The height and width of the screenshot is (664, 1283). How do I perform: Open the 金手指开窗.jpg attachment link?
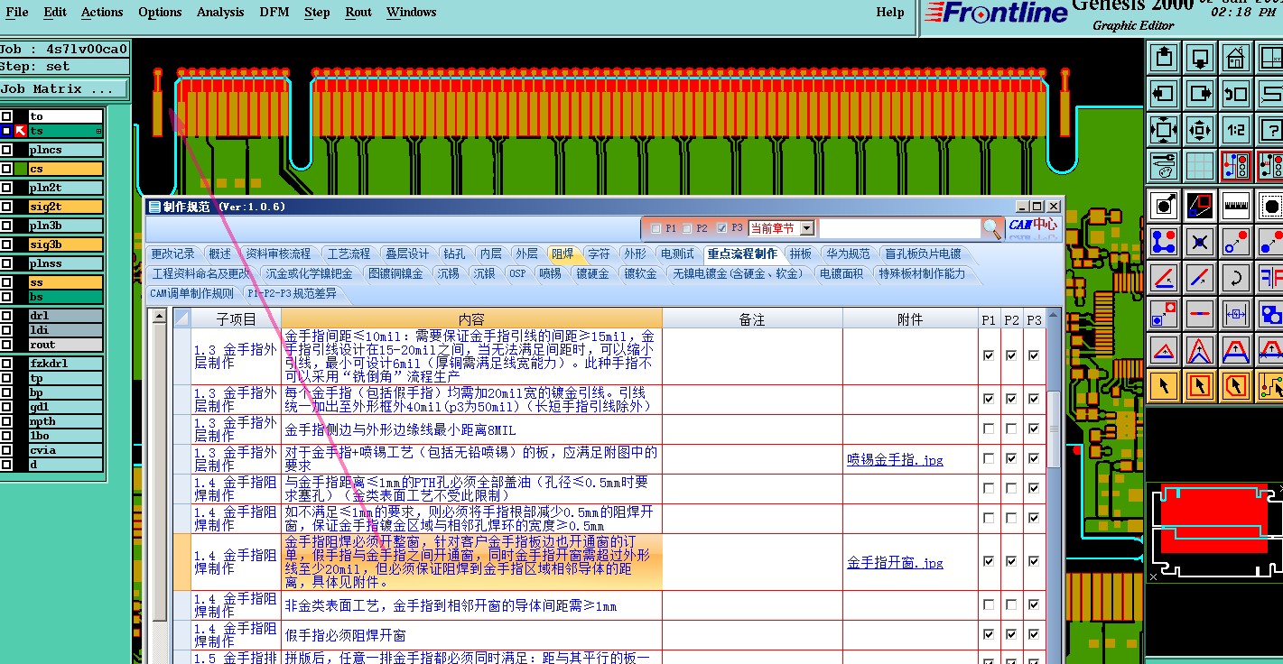pos(895,563)
